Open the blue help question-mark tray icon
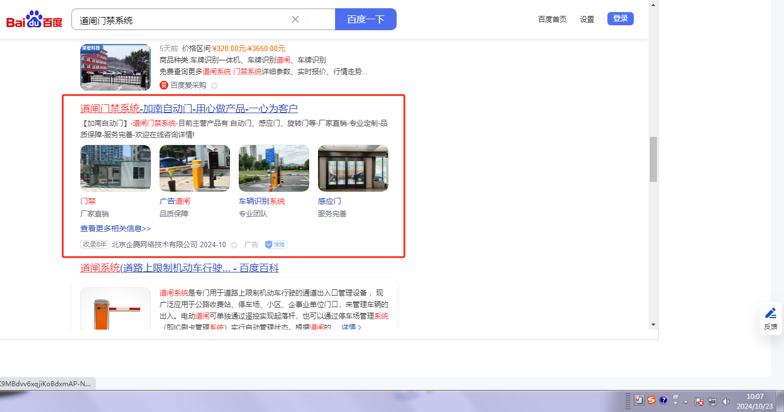The width and height of the screenshot is (784, 412). (x=664, y=400)
